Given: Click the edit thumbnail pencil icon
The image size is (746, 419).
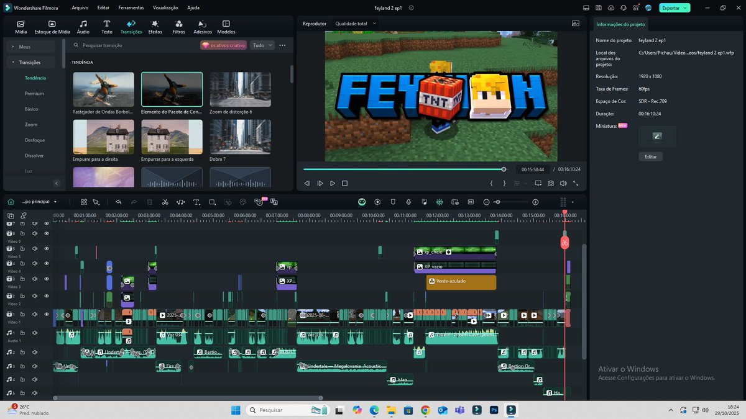Looking at the screenshot, I should [x=657, y=137].
